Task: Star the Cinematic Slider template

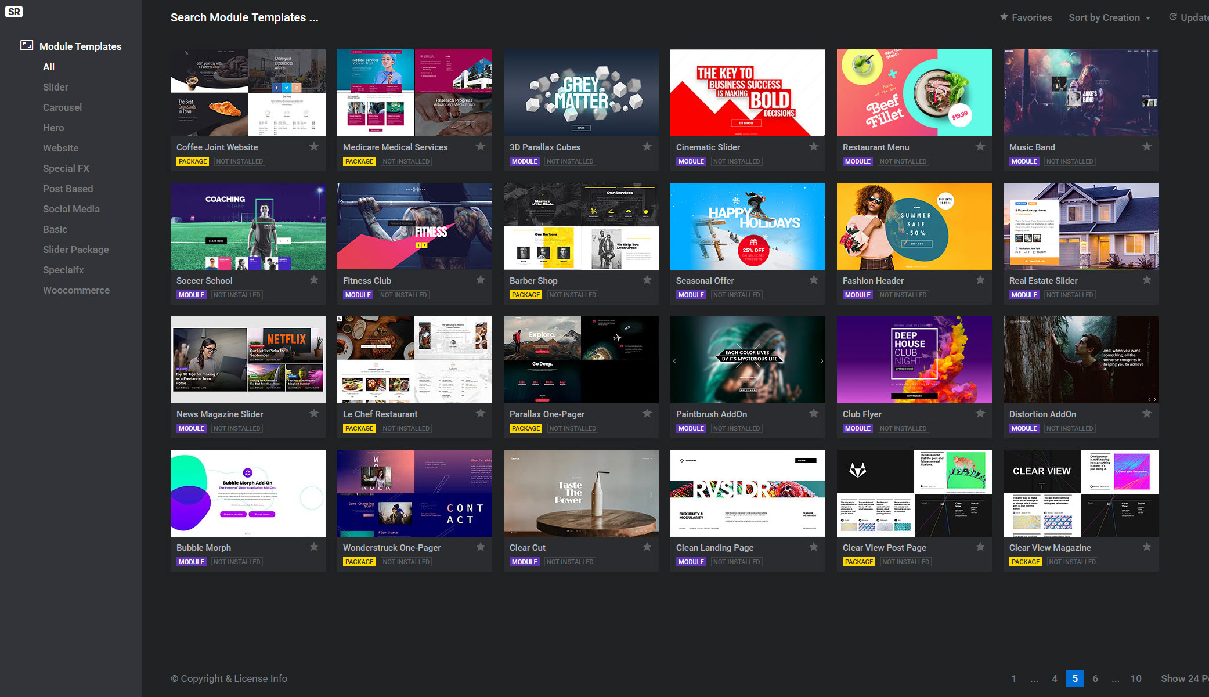Action: click(x=814, y=147)
